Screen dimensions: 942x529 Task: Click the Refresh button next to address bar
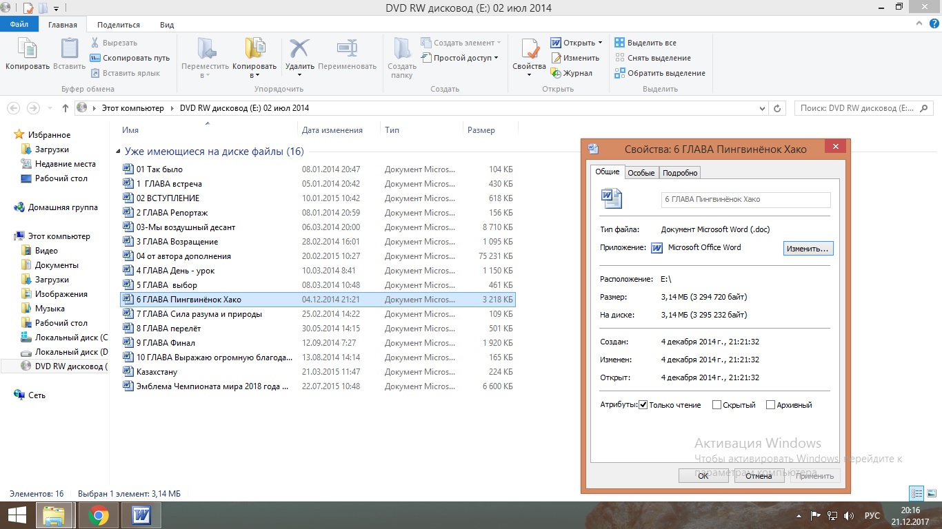point(777,108)
